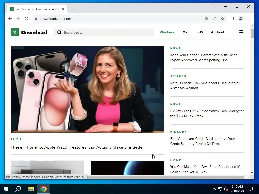Open the concert tickets scam tips article
Screen dimensions: 259x194
tap(204, 57)
